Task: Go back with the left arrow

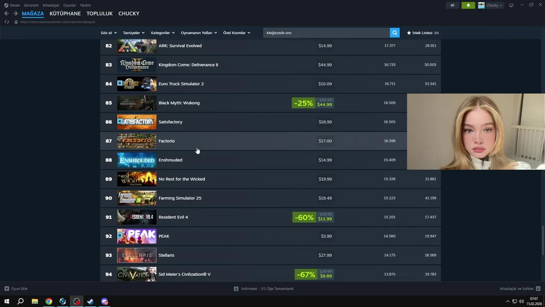Action: (x=6, y=14)
